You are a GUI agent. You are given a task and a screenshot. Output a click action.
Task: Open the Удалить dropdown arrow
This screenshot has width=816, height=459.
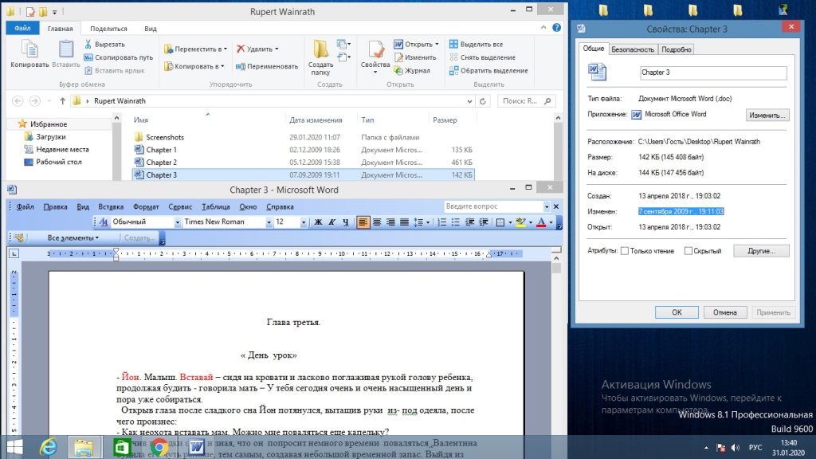(277, 49)
